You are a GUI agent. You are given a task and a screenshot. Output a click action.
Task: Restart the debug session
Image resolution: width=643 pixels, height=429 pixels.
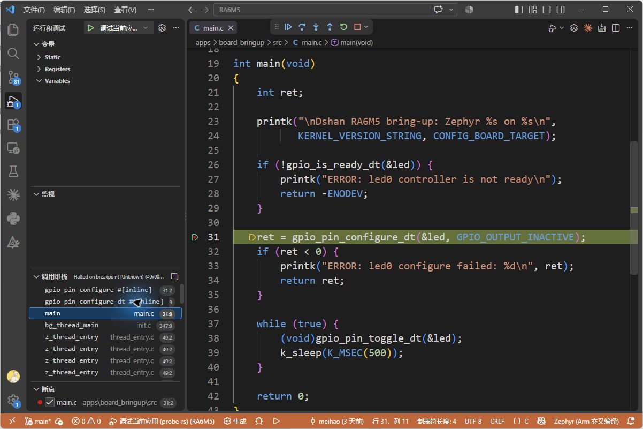(x=344, y=27)
